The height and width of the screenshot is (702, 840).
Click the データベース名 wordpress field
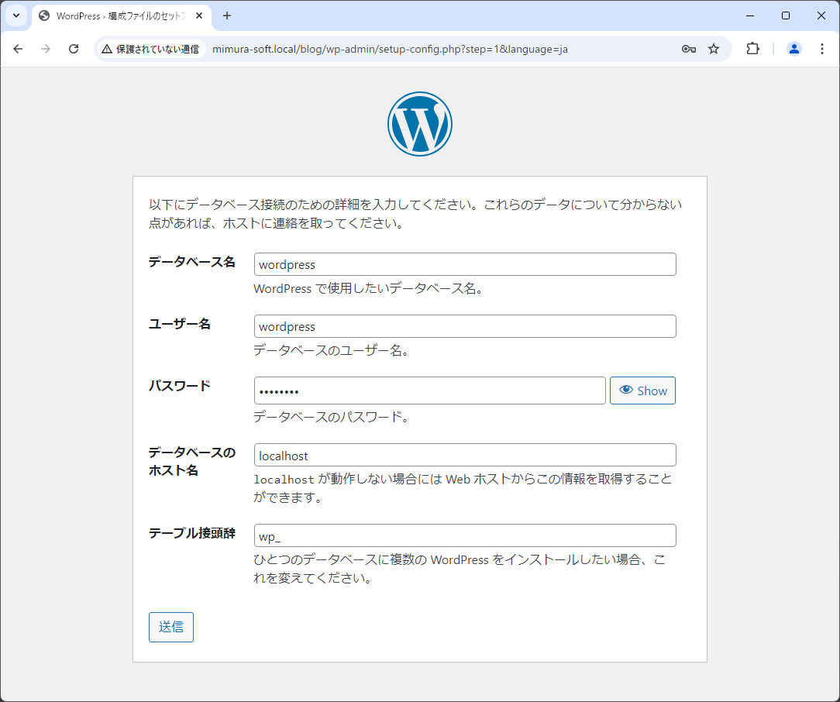pos(465,264)
